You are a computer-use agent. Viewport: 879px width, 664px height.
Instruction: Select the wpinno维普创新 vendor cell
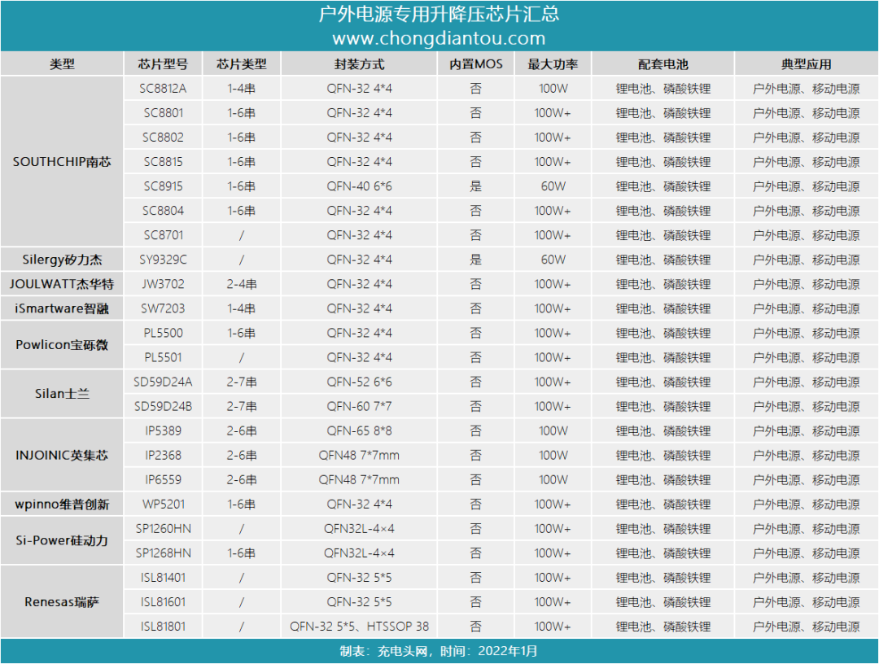pos(62,505)
